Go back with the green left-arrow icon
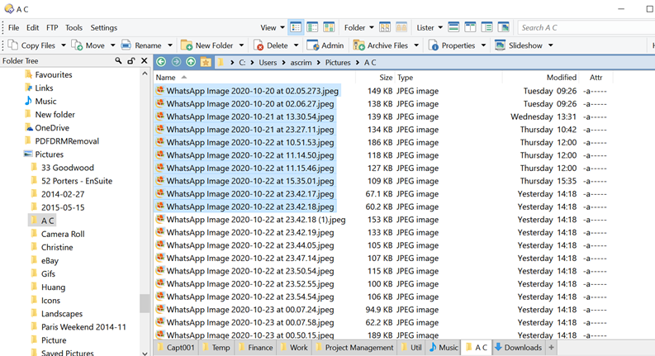The image size is (655, 356). (x=161, y=62)
